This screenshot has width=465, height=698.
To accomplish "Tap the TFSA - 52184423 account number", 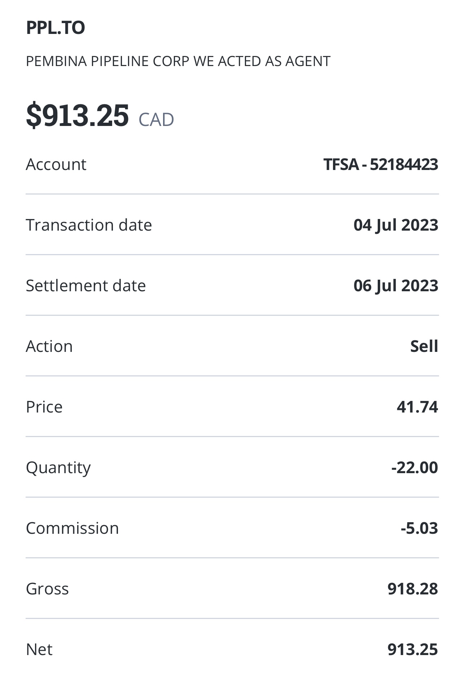I will 381,164.
